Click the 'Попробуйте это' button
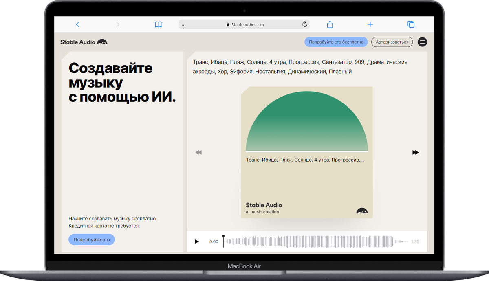This screenshot has width=489, height=281. 92,239
